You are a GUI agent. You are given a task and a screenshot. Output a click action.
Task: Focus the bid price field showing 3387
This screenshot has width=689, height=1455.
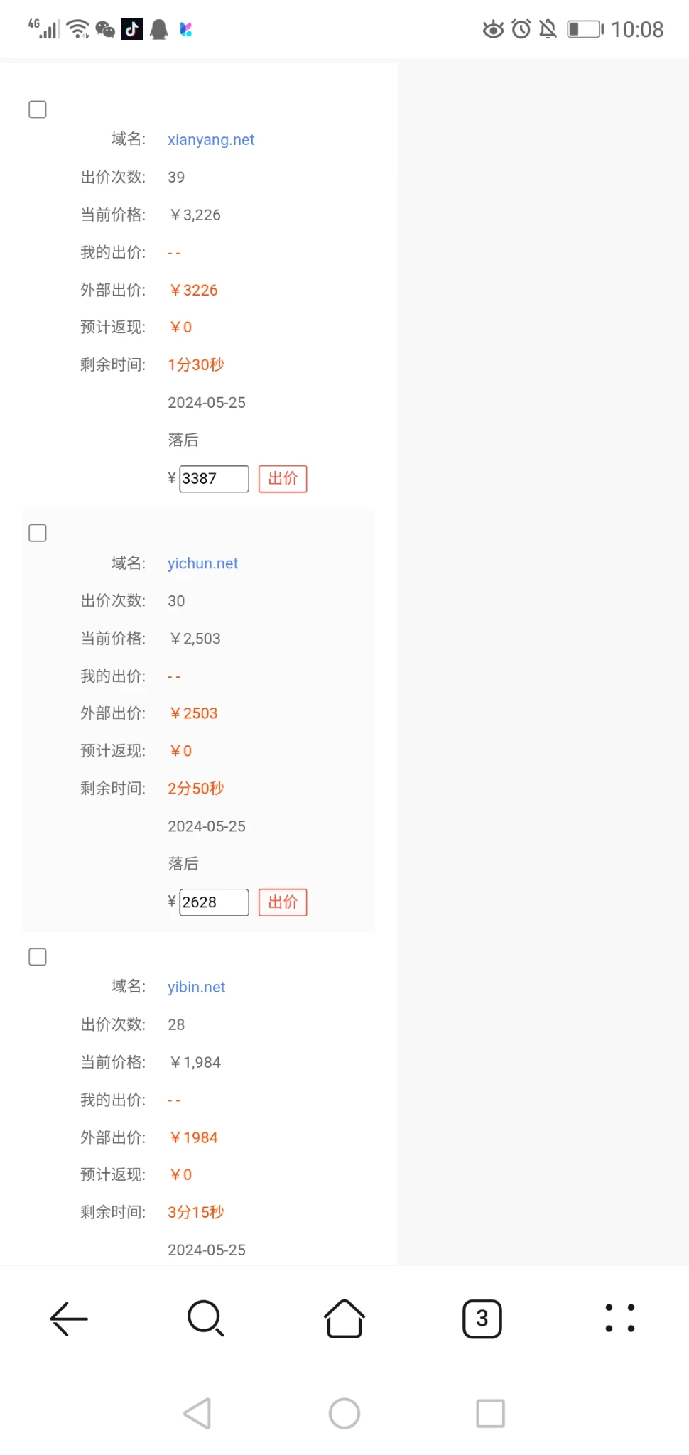(x=214, y=479)
